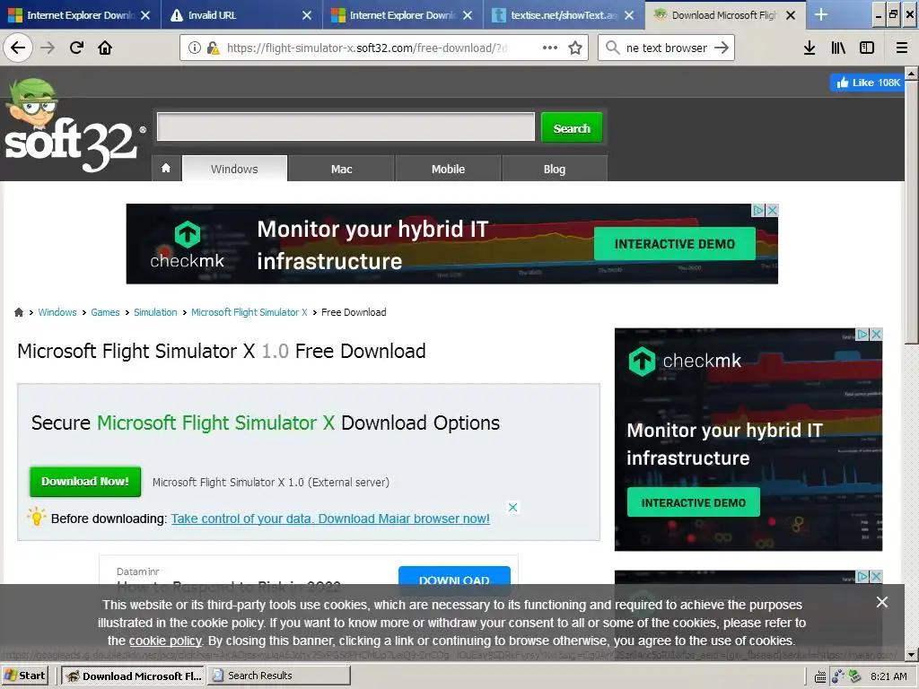Open the Simulation breadcrumb link
This screenshot has width=919, height=689.
tap(155, 312)
